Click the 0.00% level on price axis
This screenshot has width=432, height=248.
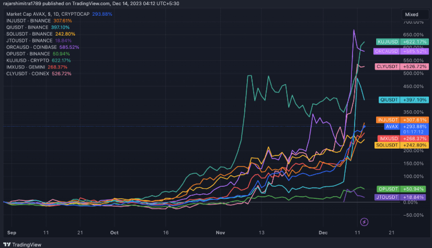[x=414, y=202]
